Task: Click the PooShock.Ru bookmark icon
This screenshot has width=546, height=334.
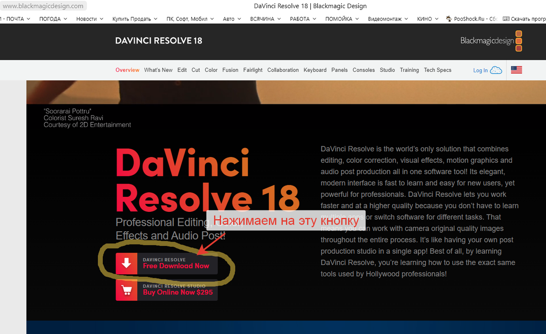Action: pos(449,19)
